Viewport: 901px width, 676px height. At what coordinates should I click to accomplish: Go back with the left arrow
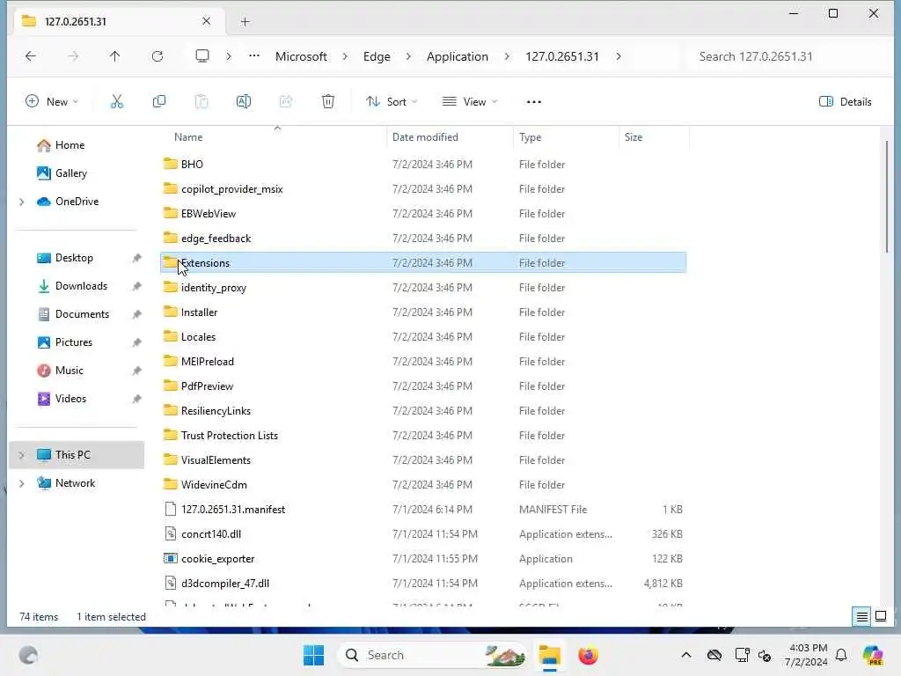tap(31, 55)
